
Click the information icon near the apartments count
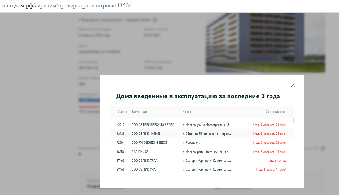(323, 149)
